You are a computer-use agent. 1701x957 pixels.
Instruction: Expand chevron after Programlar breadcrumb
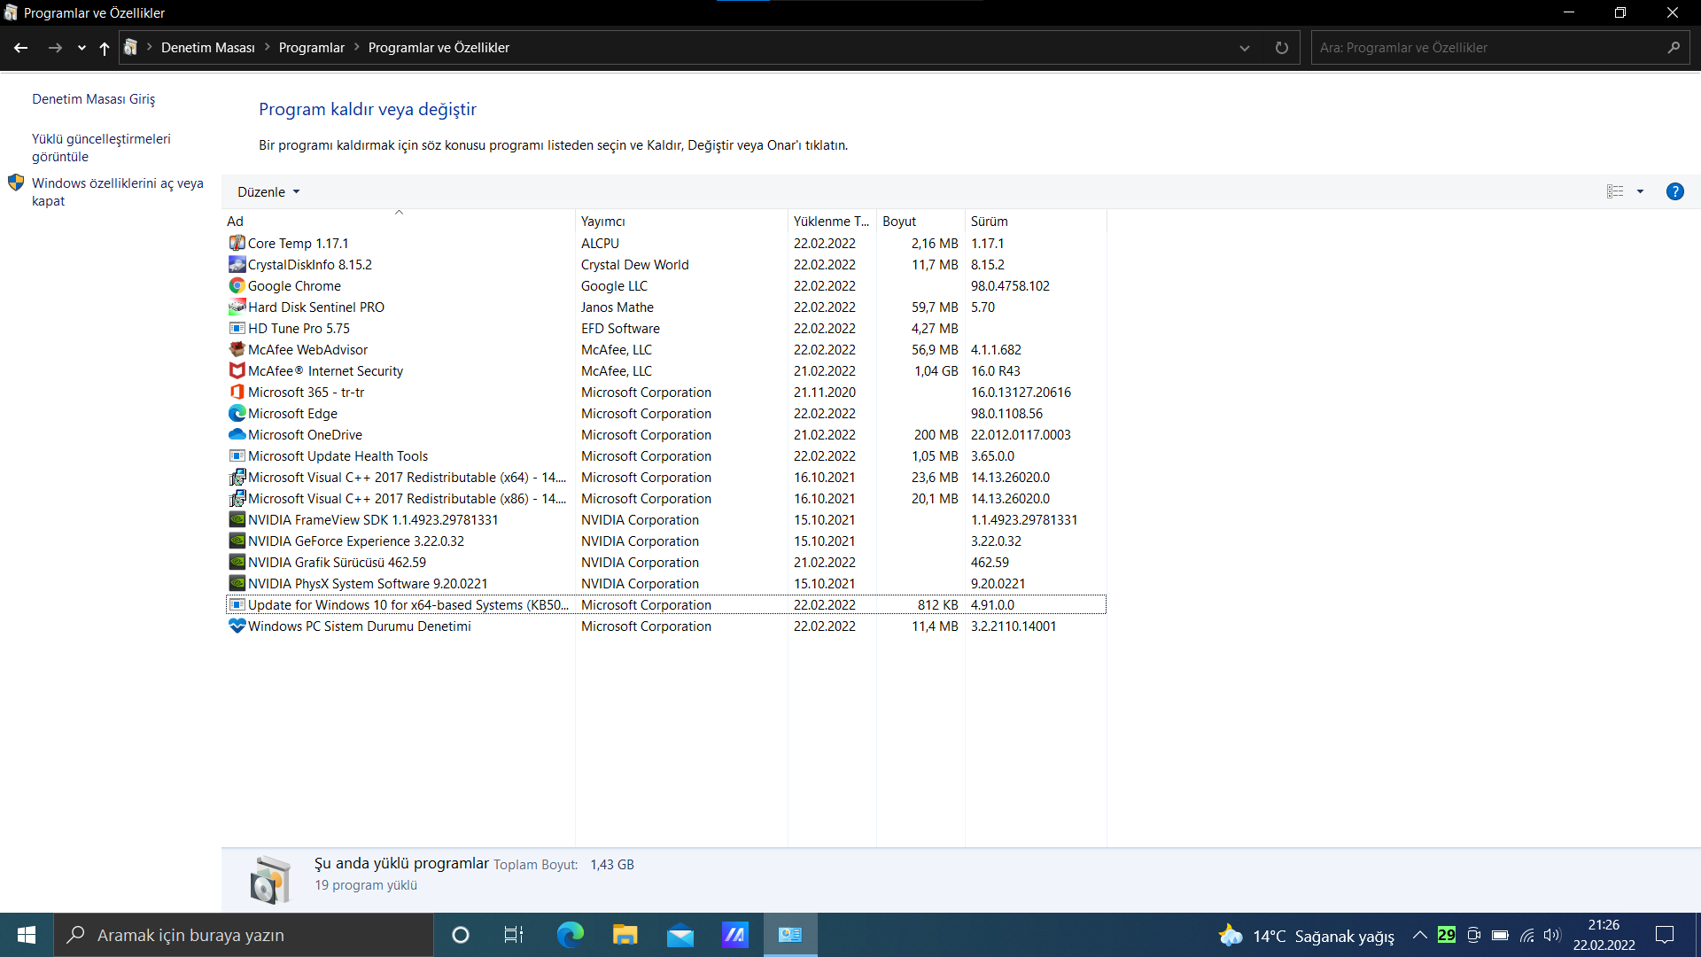coord(357,47)
